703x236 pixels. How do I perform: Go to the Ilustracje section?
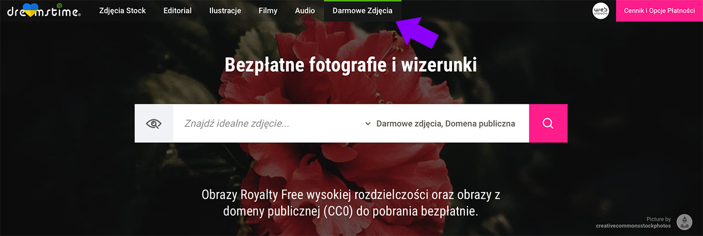pyautogui.click(x=225, y=10)
